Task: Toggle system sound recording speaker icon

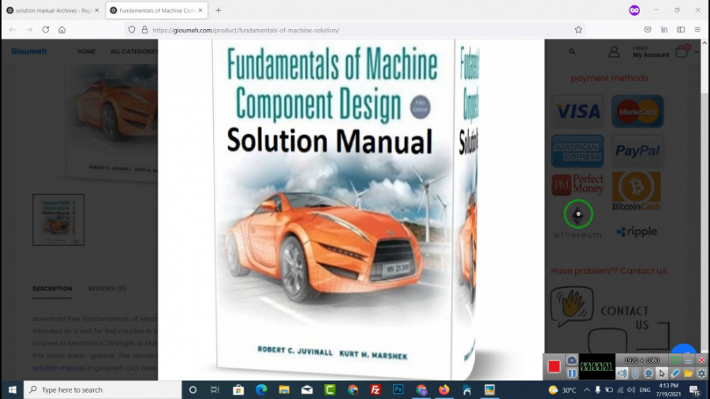Action: click(x=622, y=373)
